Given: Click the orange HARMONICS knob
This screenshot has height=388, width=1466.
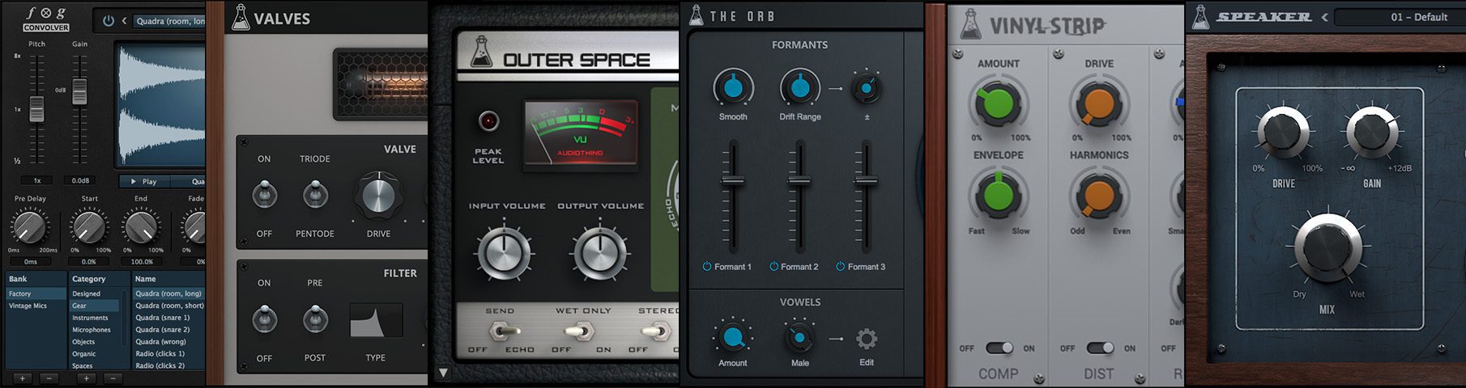Looking at the screenshot, I should click(x=1098, y=196).
